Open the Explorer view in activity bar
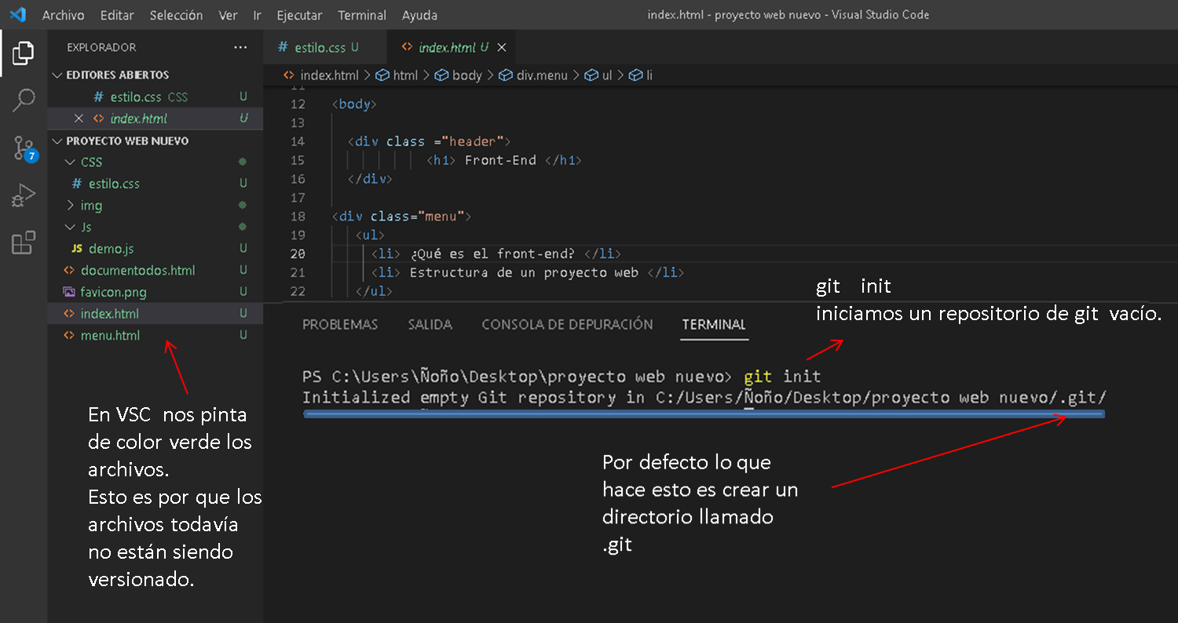The image size is (1178, 623). point(23,53)
